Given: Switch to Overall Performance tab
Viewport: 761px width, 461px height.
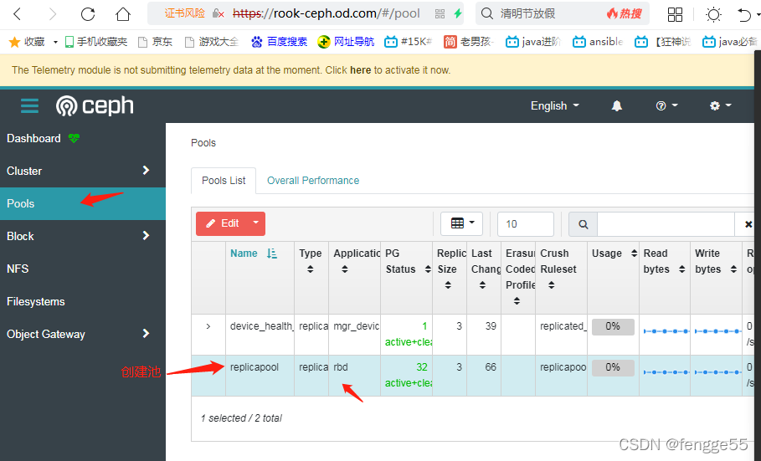Looking at the screenshot, I should [313, 181].
